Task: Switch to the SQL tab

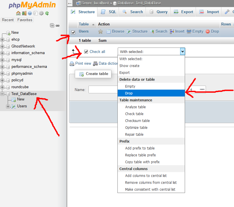Action: click(x=109, y=12)
